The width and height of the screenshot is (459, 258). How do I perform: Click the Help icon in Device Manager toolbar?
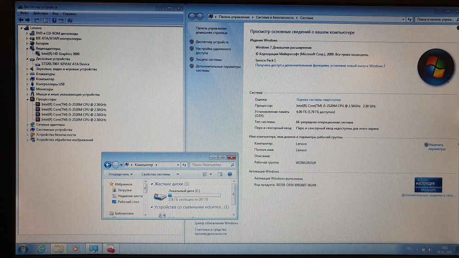(x=54, y=20)
